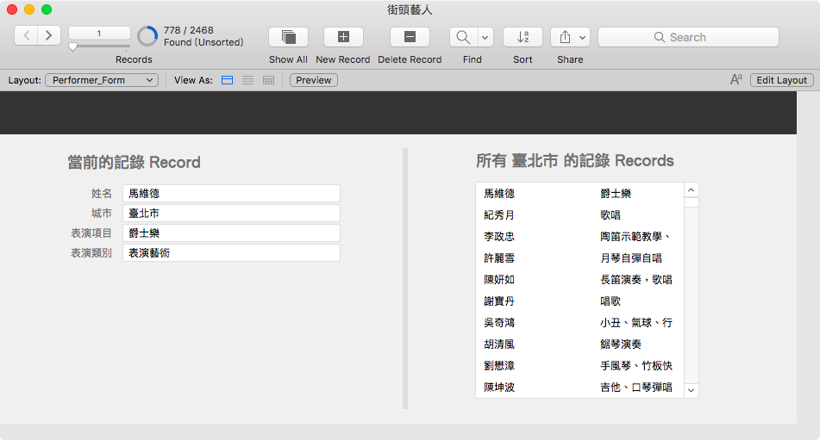The image size is (820, 440).
Task: Click 唱歌 in the portal list
Action: click(x=610, y=301)
